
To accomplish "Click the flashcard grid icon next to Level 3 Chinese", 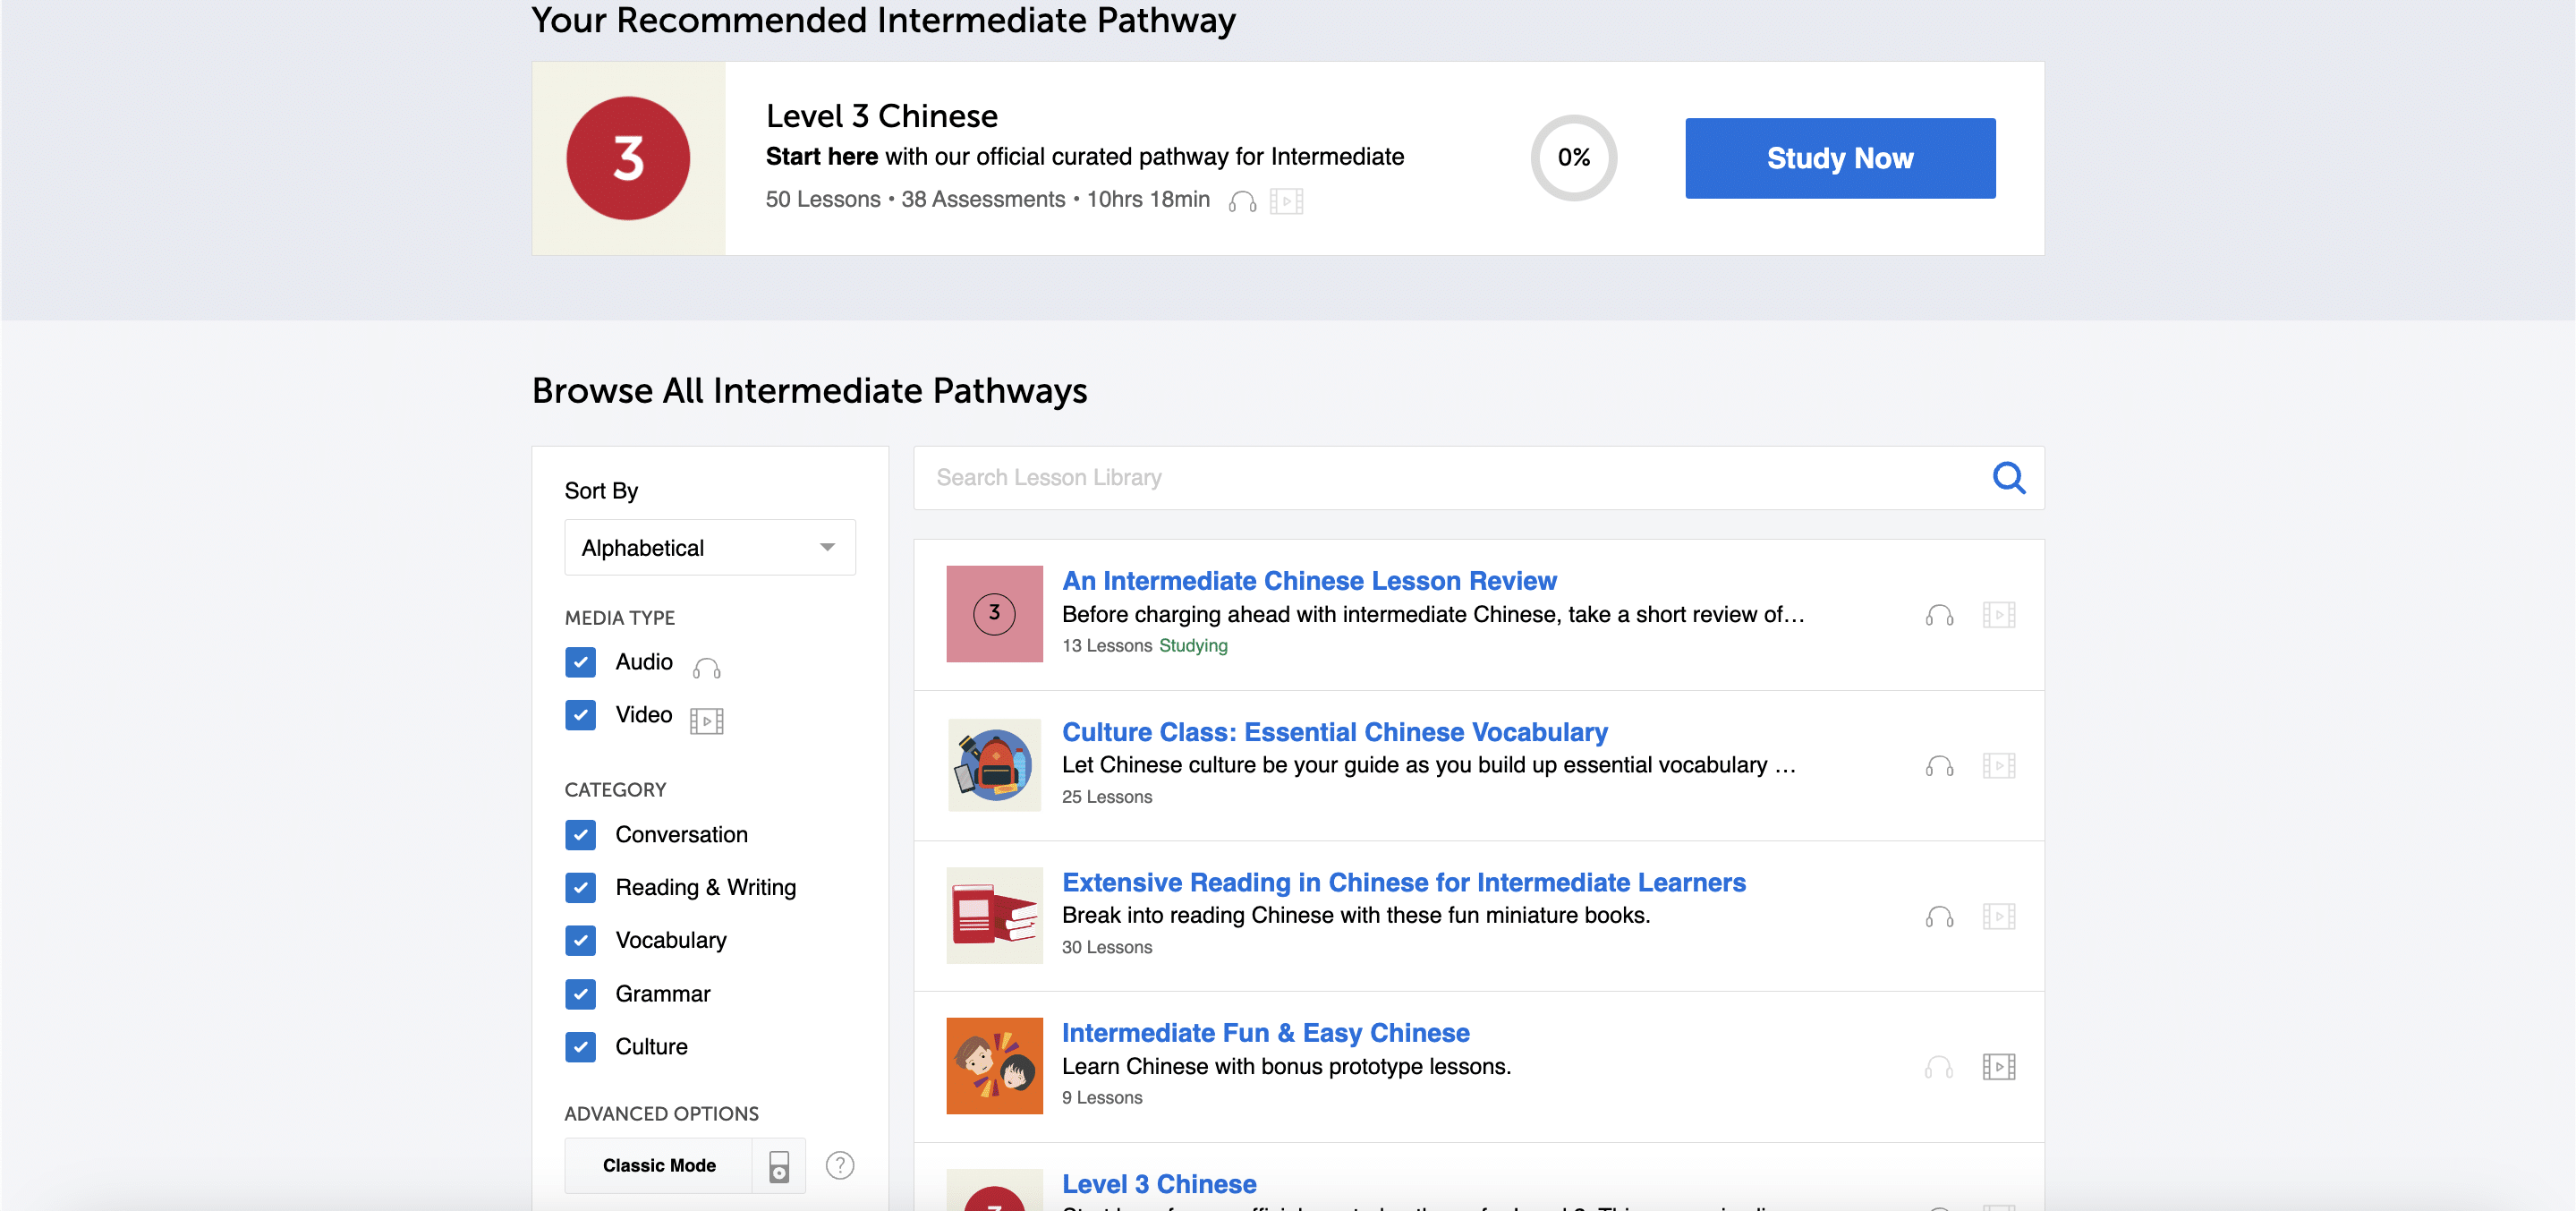I will point(1287,200).
